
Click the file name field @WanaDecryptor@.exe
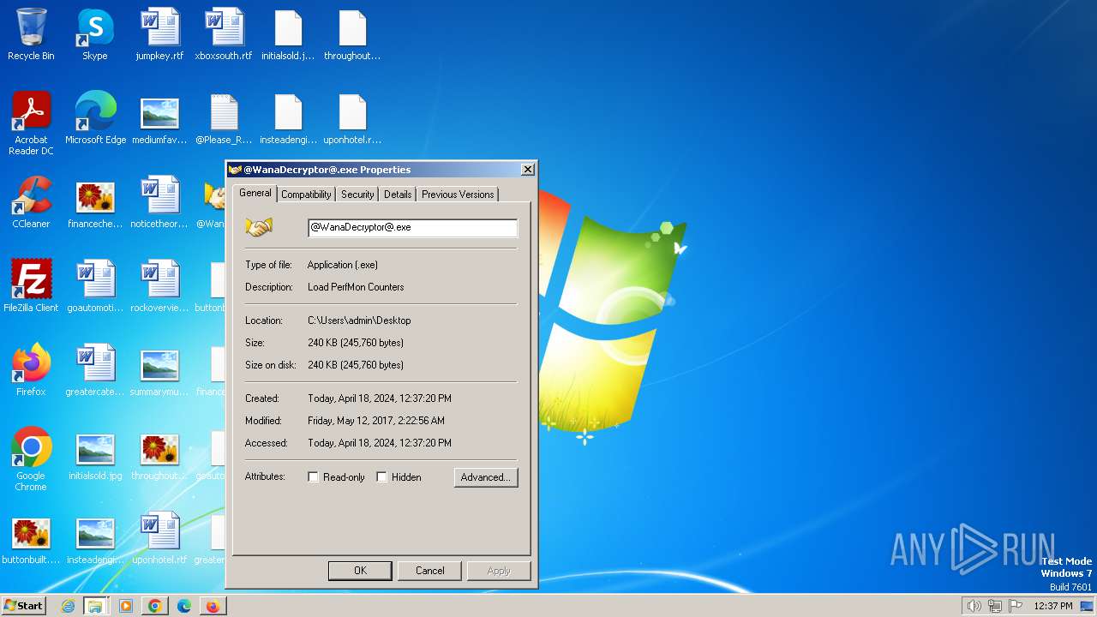coord(412,228)
